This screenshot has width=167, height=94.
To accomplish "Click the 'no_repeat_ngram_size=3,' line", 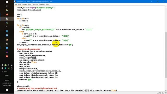I will [32, 60].
